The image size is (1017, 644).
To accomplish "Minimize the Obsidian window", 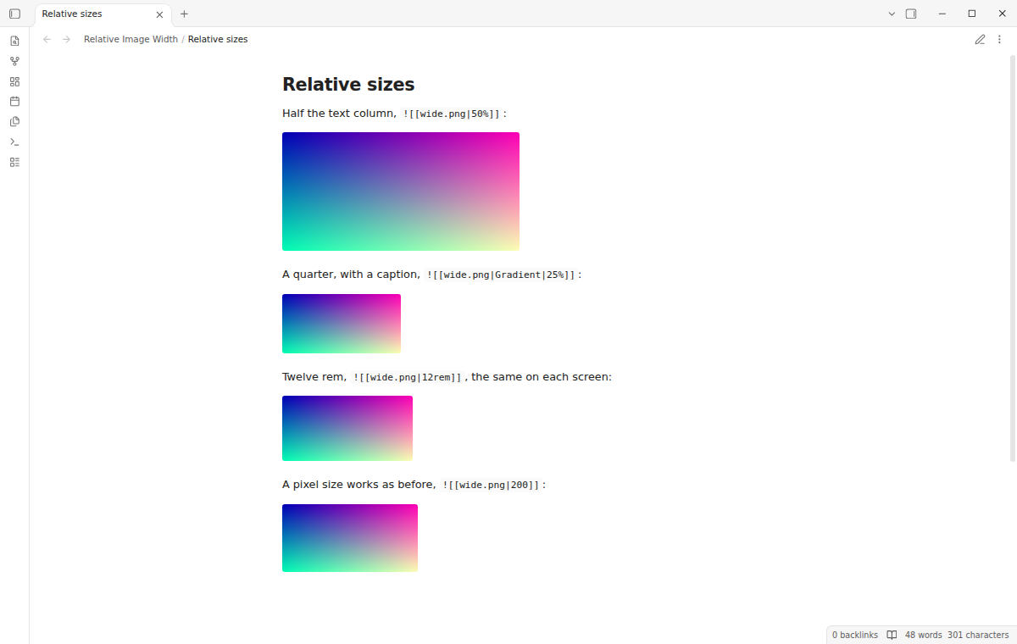I will (x=942, y=14).
